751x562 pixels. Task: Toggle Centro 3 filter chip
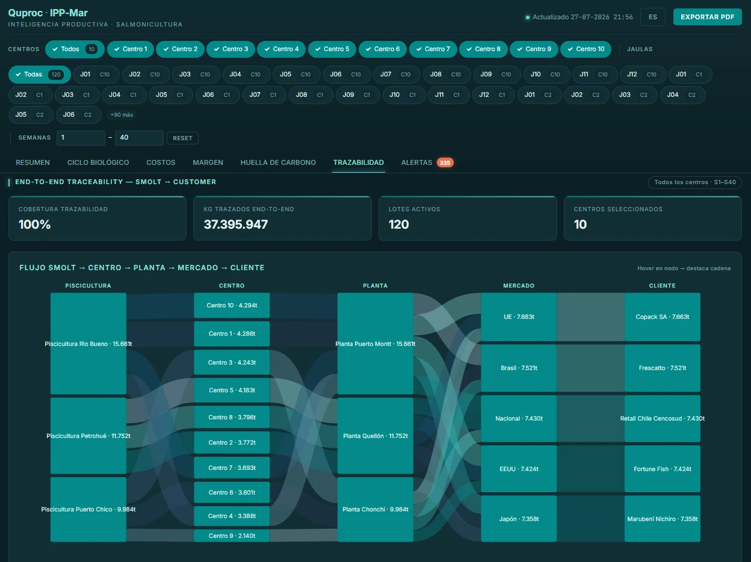[231, 49]
